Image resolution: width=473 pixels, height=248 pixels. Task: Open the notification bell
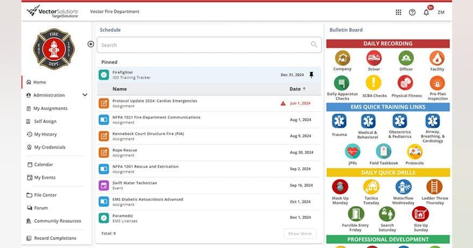coord(425,12)
